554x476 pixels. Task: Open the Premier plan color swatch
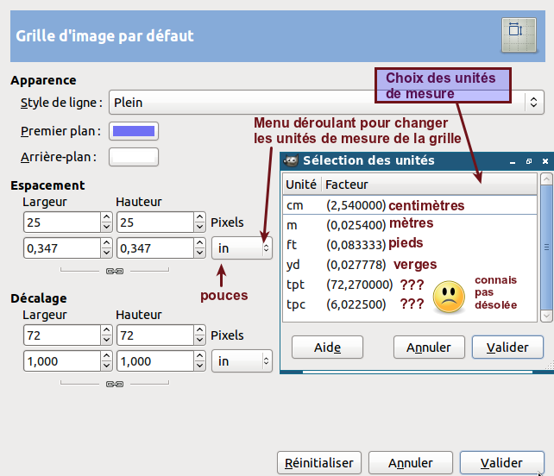[134, 132]
